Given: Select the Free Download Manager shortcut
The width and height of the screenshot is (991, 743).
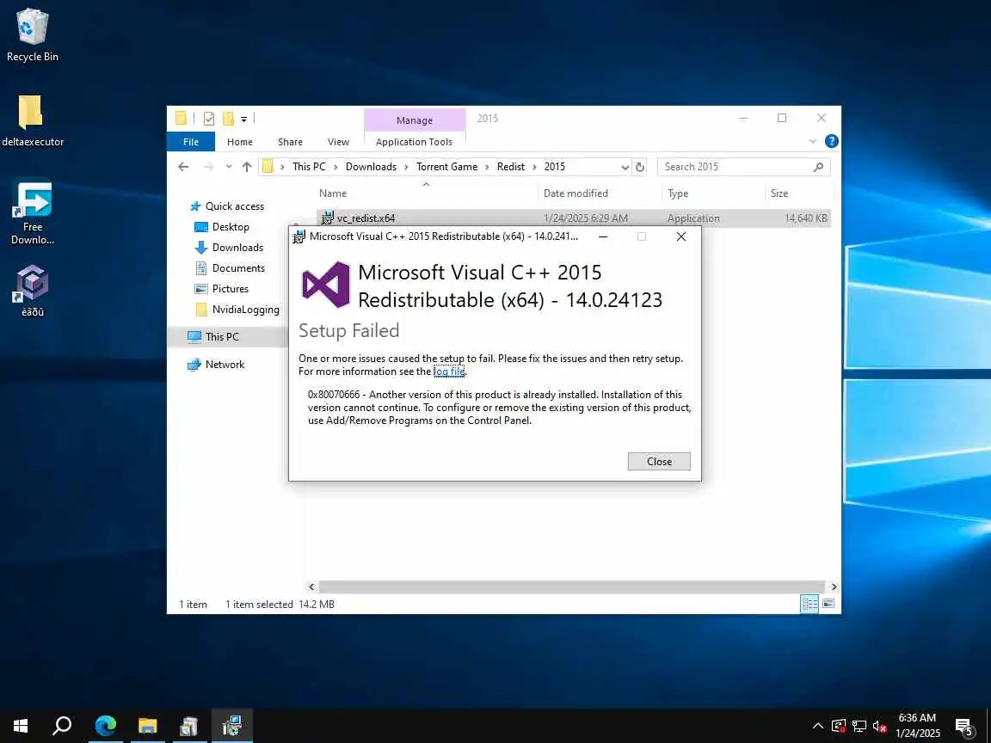Looking at the screenshot, I should (x=32, y=213).
